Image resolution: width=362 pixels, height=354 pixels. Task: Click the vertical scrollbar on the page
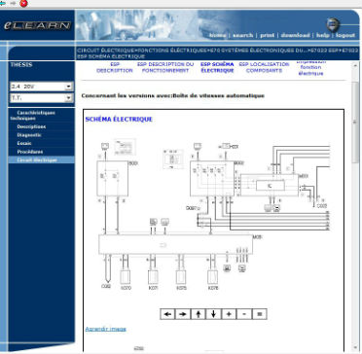click(355, 207)
